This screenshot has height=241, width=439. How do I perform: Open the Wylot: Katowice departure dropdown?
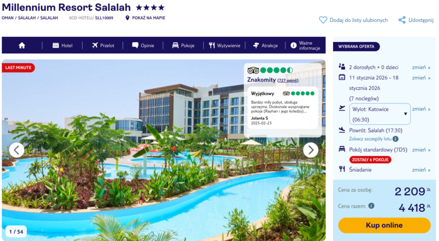click(x=380, y=114)
